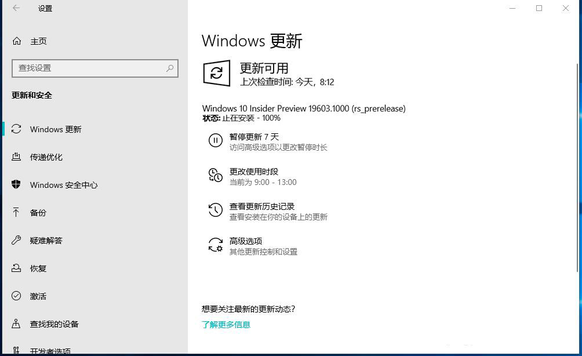Image resolution: width=582 pixels, height=356 pixels.
Task: Select the 疑难解答 wrench icon
Action: [16, 240]
